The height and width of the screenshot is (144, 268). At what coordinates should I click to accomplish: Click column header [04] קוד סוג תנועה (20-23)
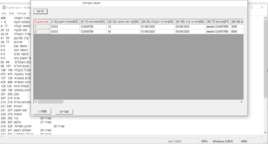[123, 22]
